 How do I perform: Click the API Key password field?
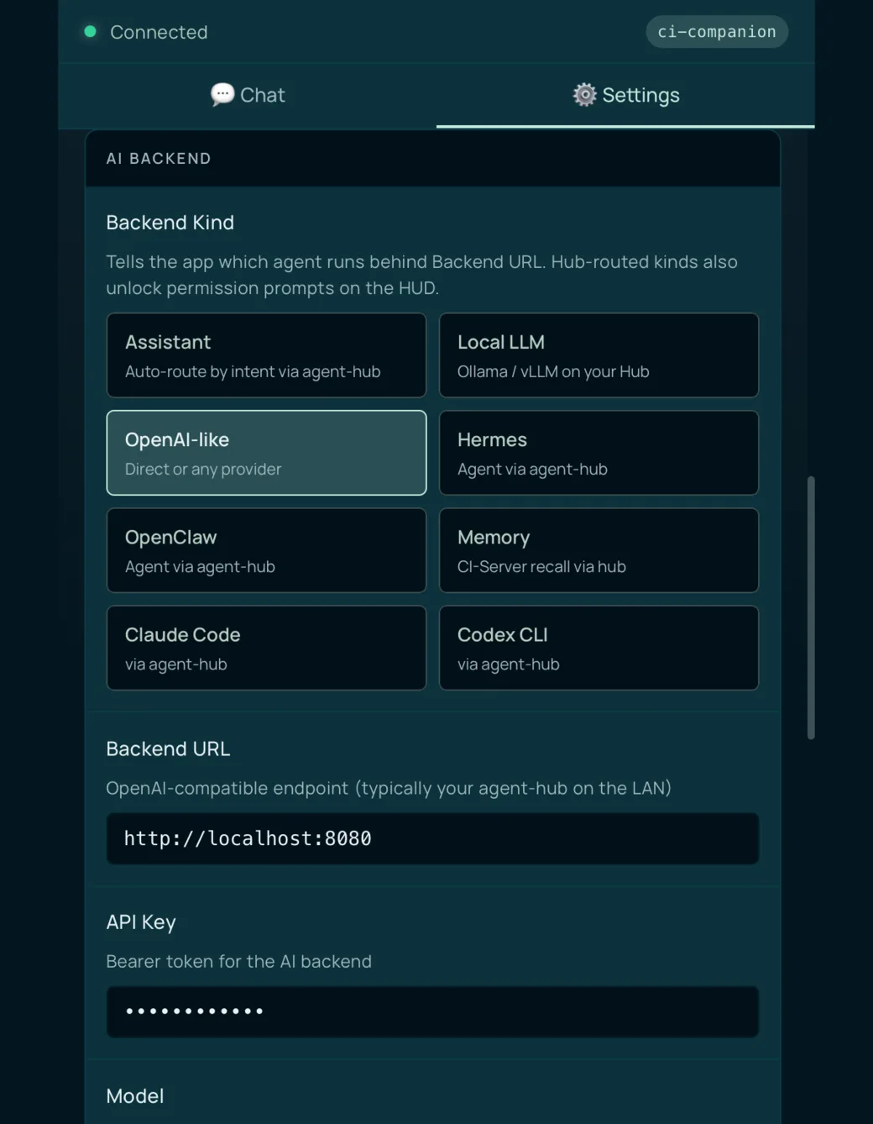432,1011
